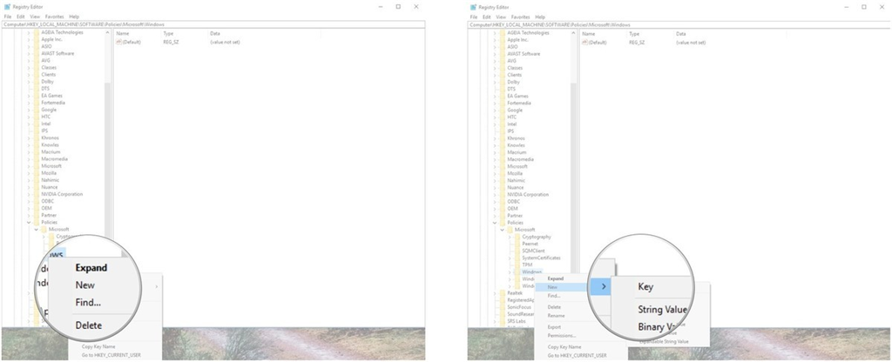Expand the Classes key in left window
The width and height of the screenshot is (892, 362).
click(29, 67)
